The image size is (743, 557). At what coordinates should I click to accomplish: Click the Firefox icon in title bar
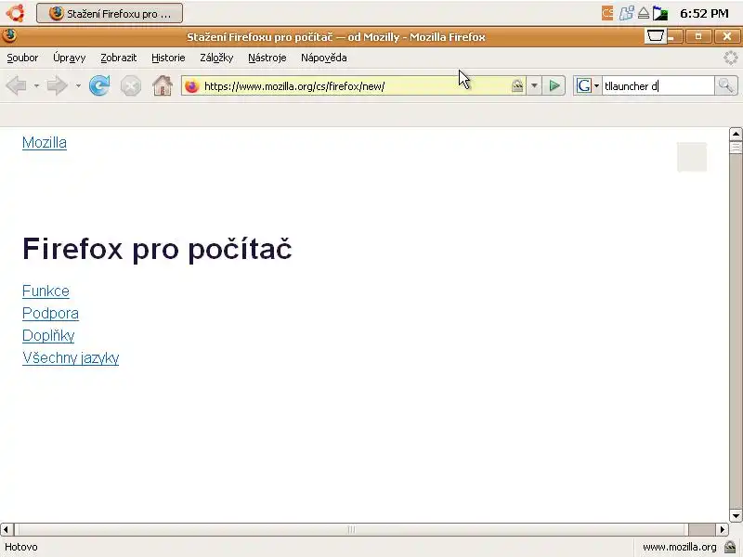(x=9, y=36)
